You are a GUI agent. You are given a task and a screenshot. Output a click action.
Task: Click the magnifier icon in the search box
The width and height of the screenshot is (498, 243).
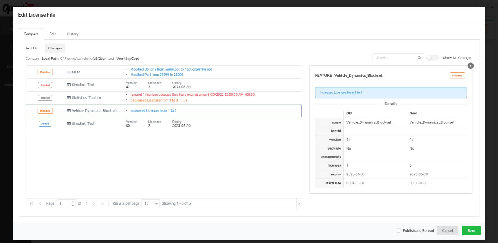[419, 58]
